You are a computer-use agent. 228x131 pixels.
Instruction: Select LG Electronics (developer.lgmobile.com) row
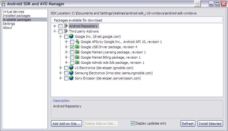click(x=104, y=68)
